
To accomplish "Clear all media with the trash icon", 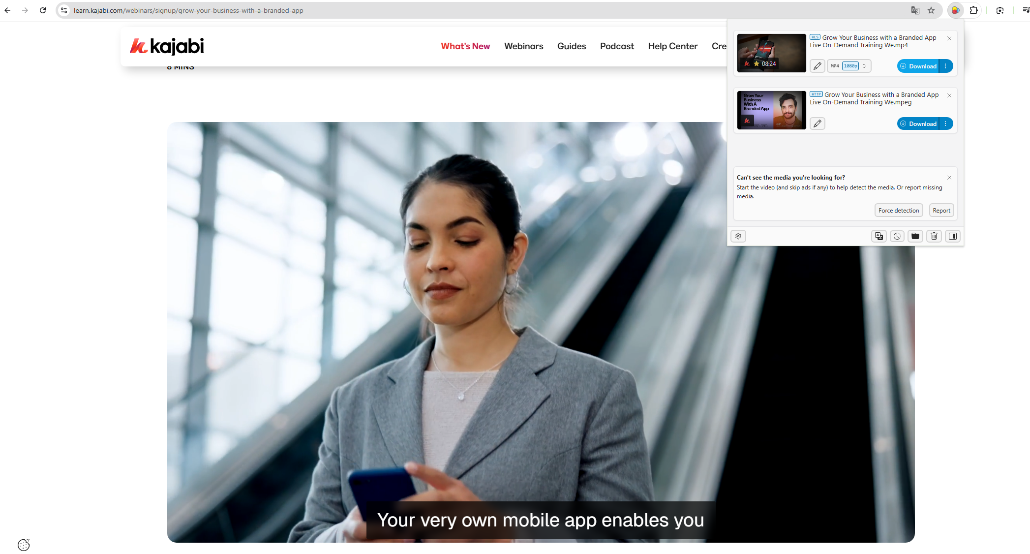I will [x=934, y=236].
